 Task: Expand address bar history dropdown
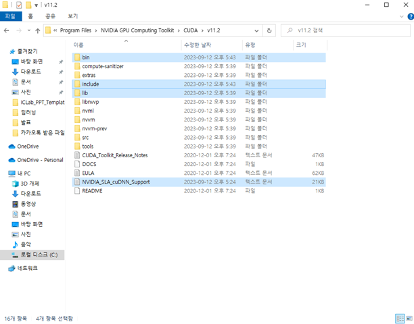point(256,30)
